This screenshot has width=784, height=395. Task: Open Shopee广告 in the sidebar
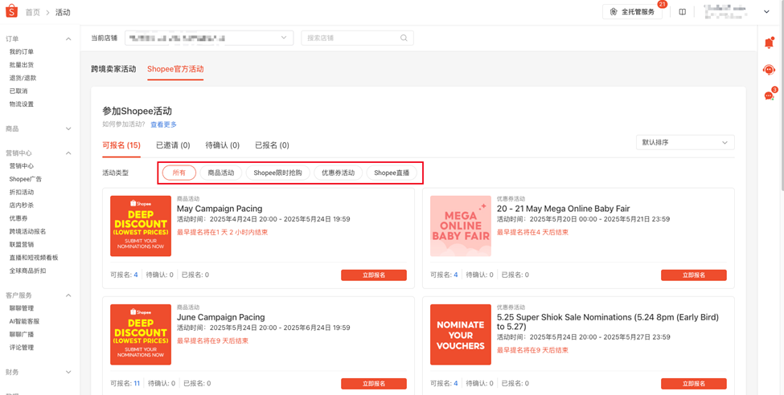(x=26, y=179)
